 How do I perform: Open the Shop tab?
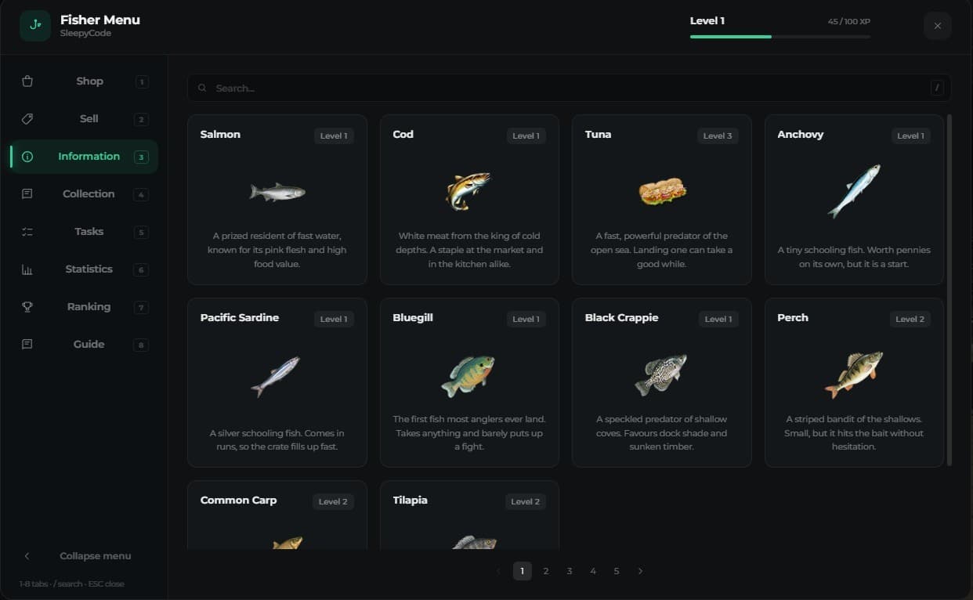(x=84, y=81)
